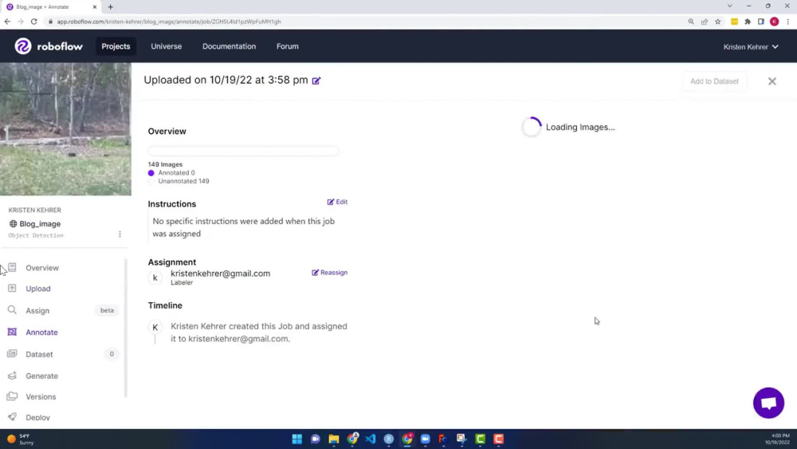The image size is (797, 449).
Task: Click the share page icon
Action: 705,22
